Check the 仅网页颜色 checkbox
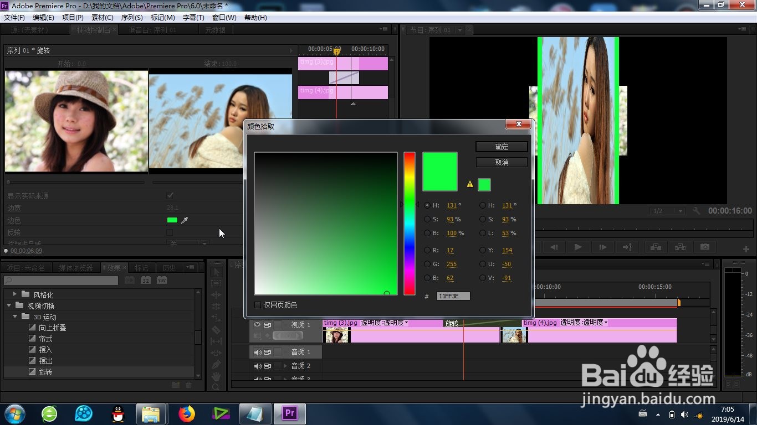The height and width of the screenshot is (425, 757). [258, 305]
